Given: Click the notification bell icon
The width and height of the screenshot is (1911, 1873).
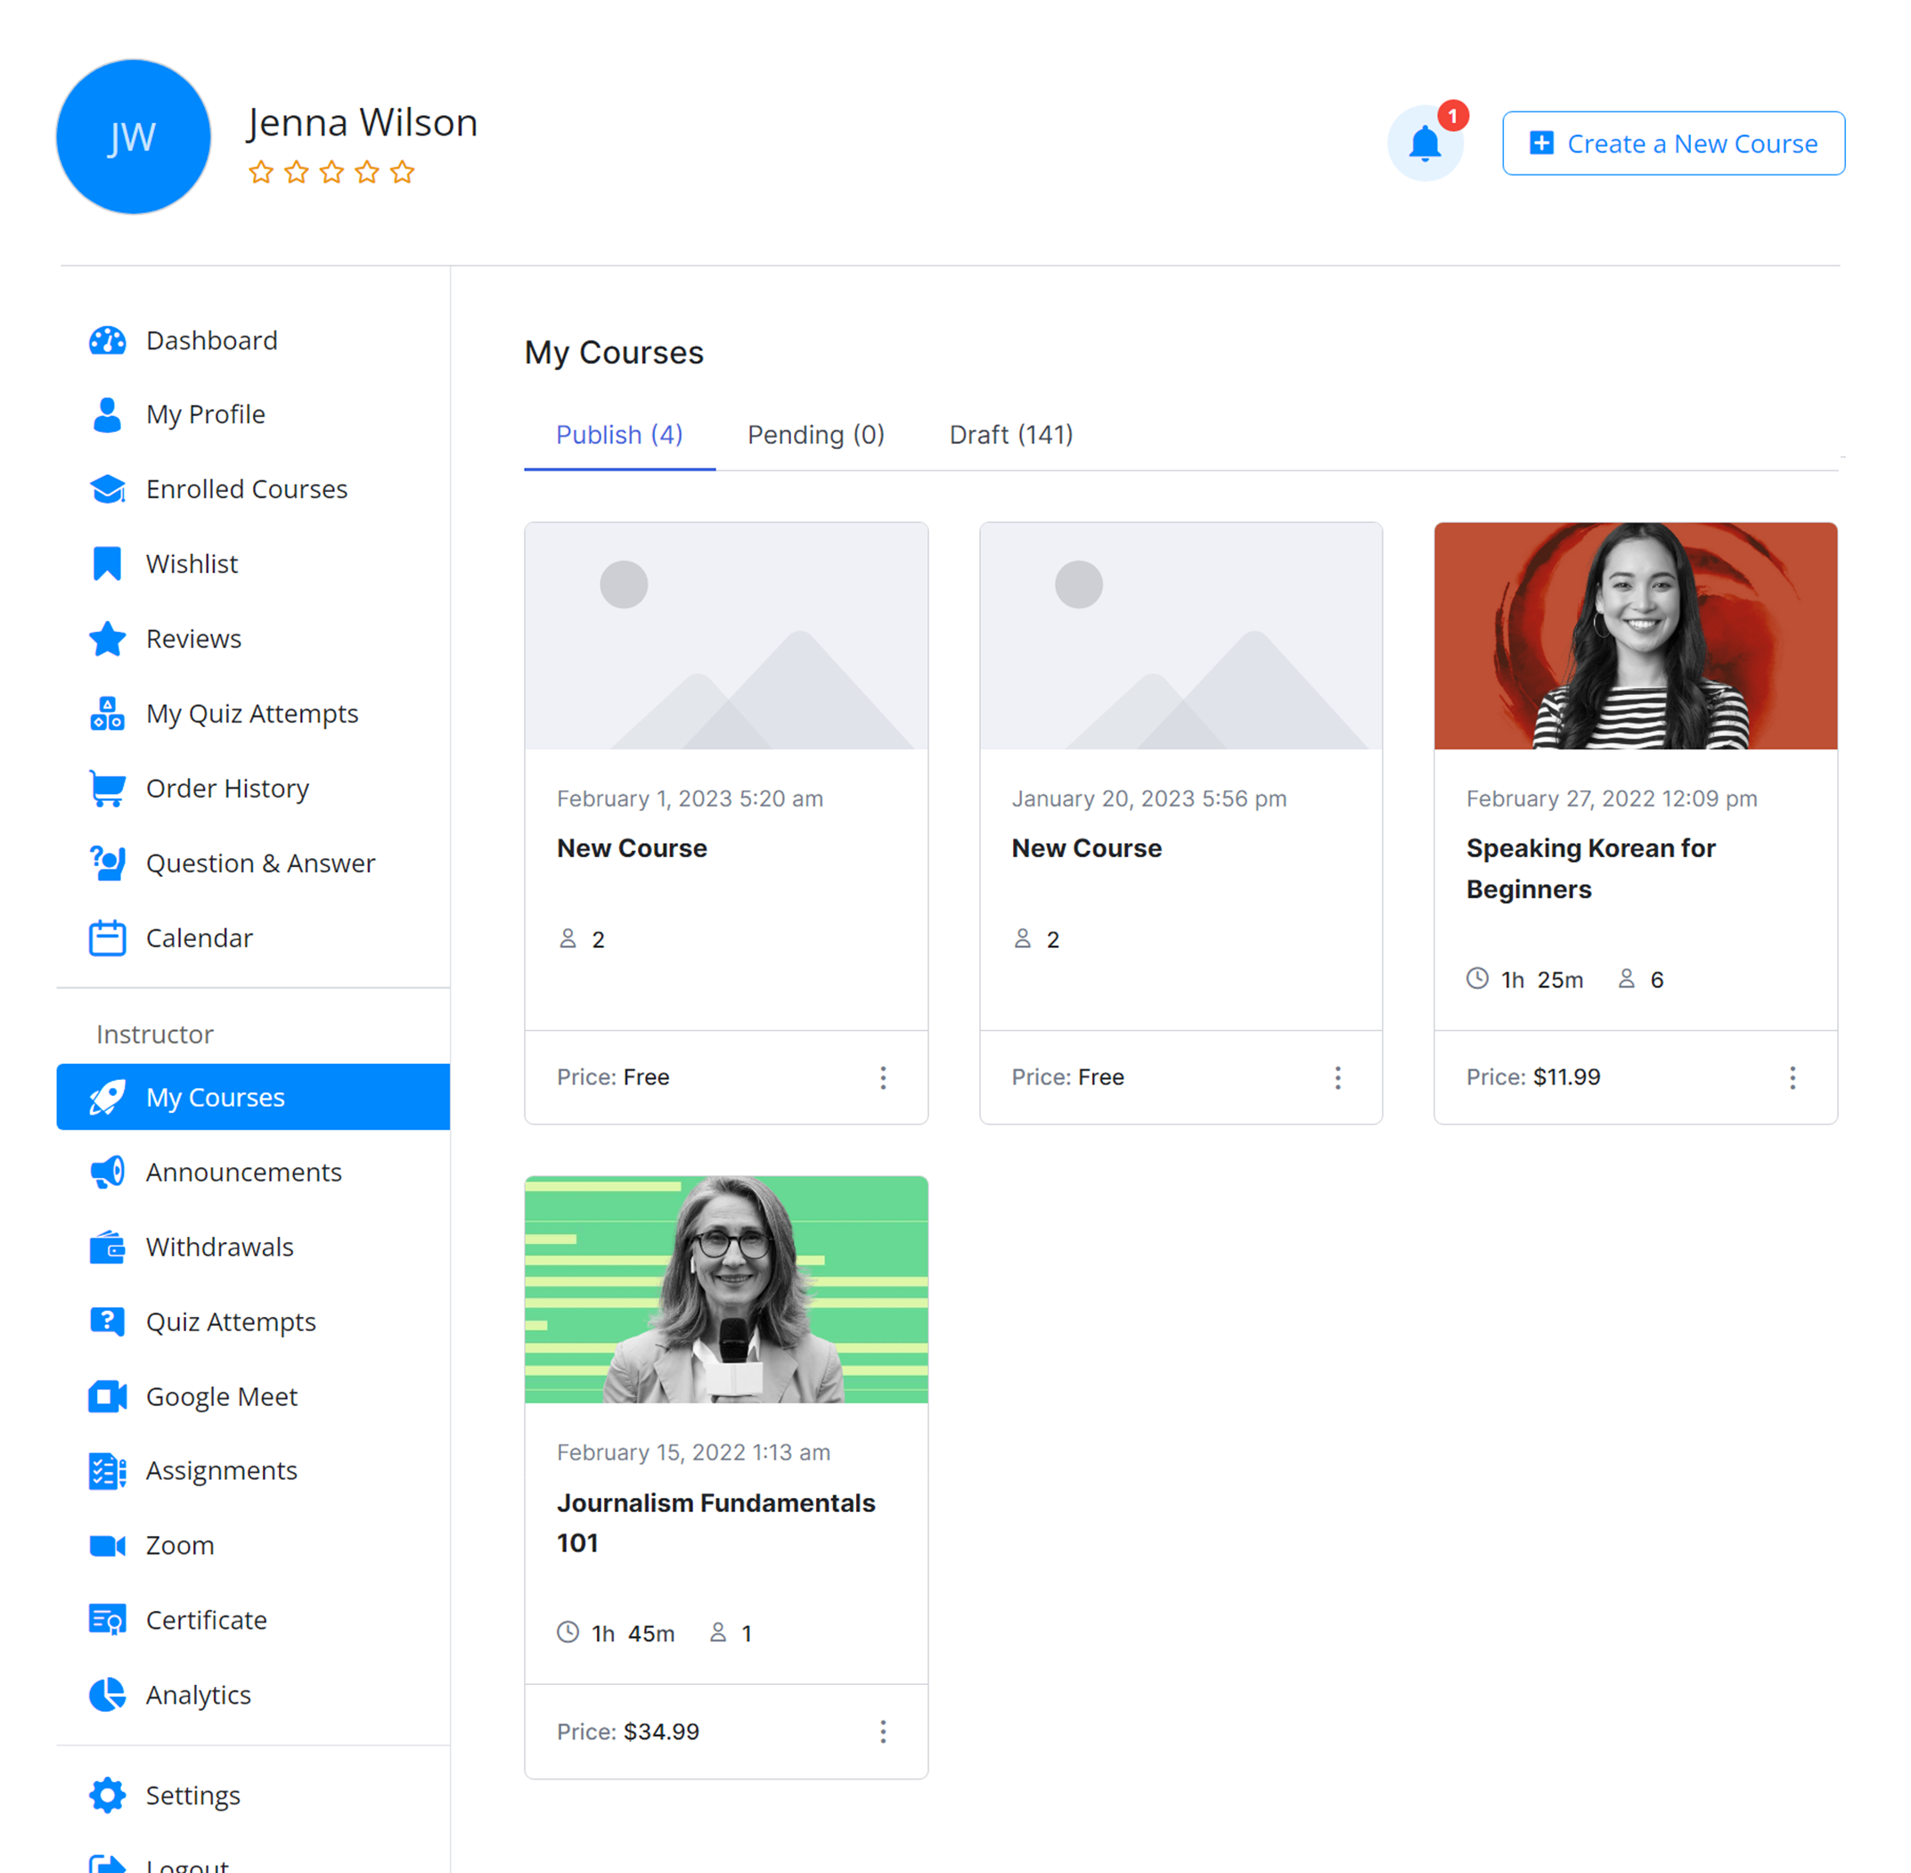Looking at the screenshot, I should pyautogui.click(x=1423, y=144).
